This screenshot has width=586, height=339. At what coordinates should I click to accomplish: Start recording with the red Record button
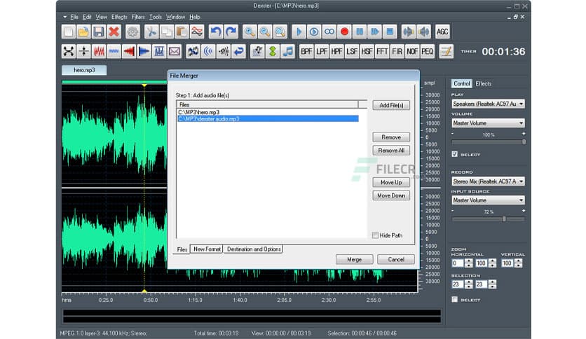tap(345, 32)
